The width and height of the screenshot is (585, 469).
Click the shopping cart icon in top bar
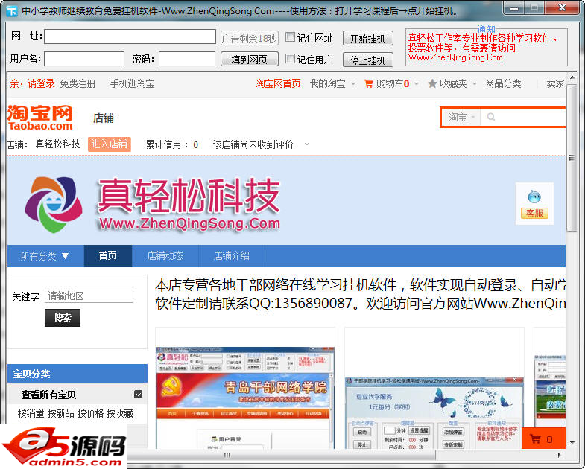[368, 84]
